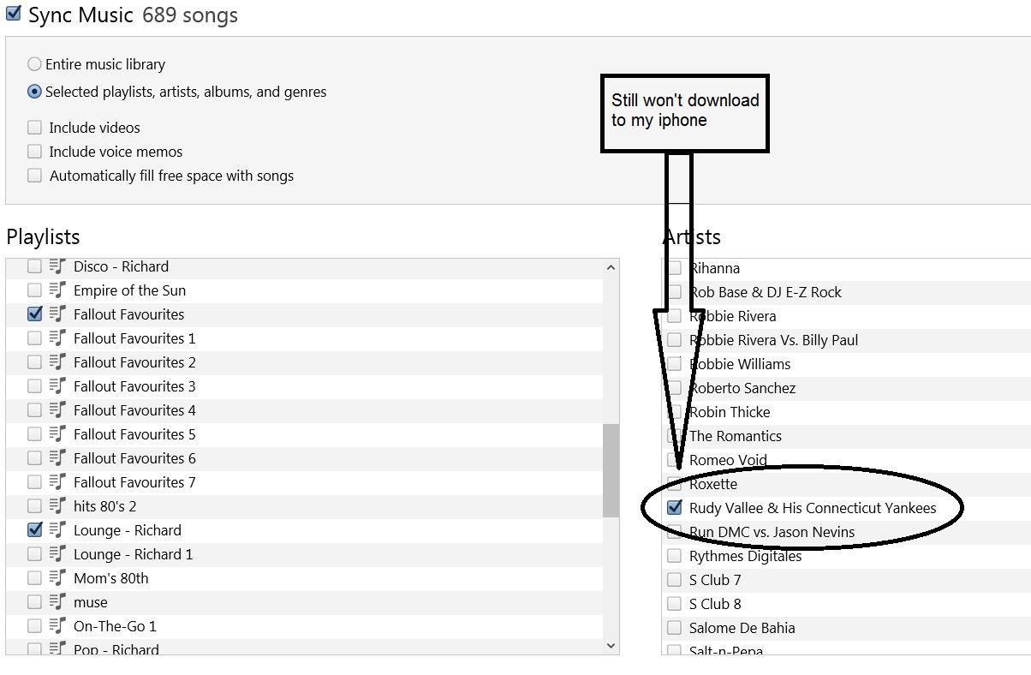
Task: Click playlist icon next to Fallout Favourites 3
Action: tap(57, 386)
